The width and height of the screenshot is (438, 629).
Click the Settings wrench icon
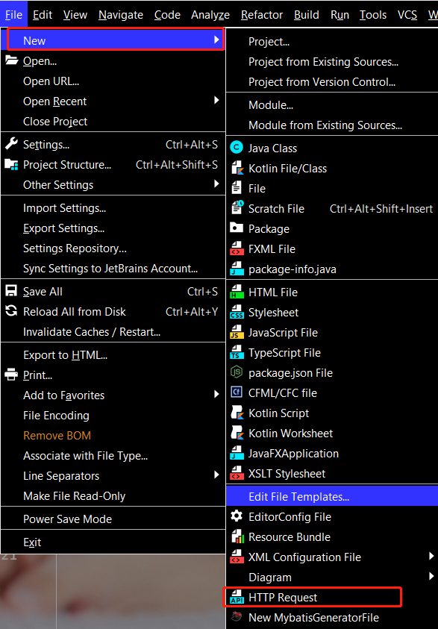pyautogui.click(x=11, y=143)
